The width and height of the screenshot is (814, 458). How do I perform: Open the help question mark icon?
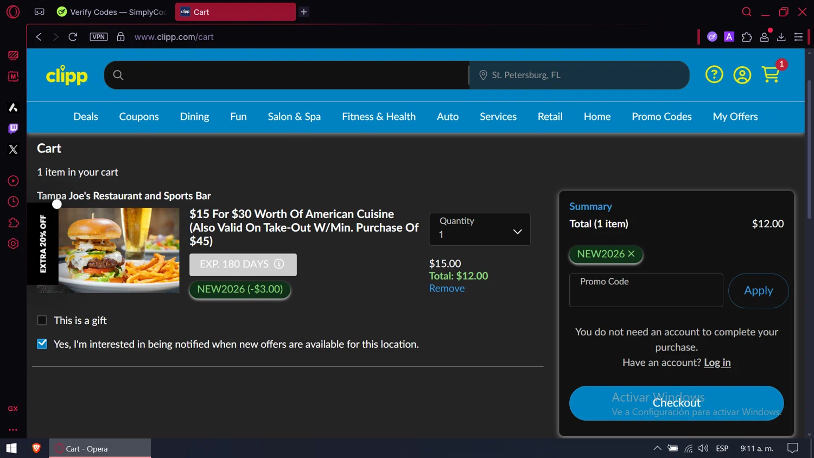click(714, 74)
